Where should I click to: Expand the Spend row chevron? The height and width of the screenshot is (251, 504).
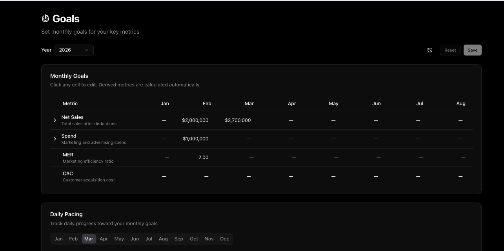click(x=55, y=139)
